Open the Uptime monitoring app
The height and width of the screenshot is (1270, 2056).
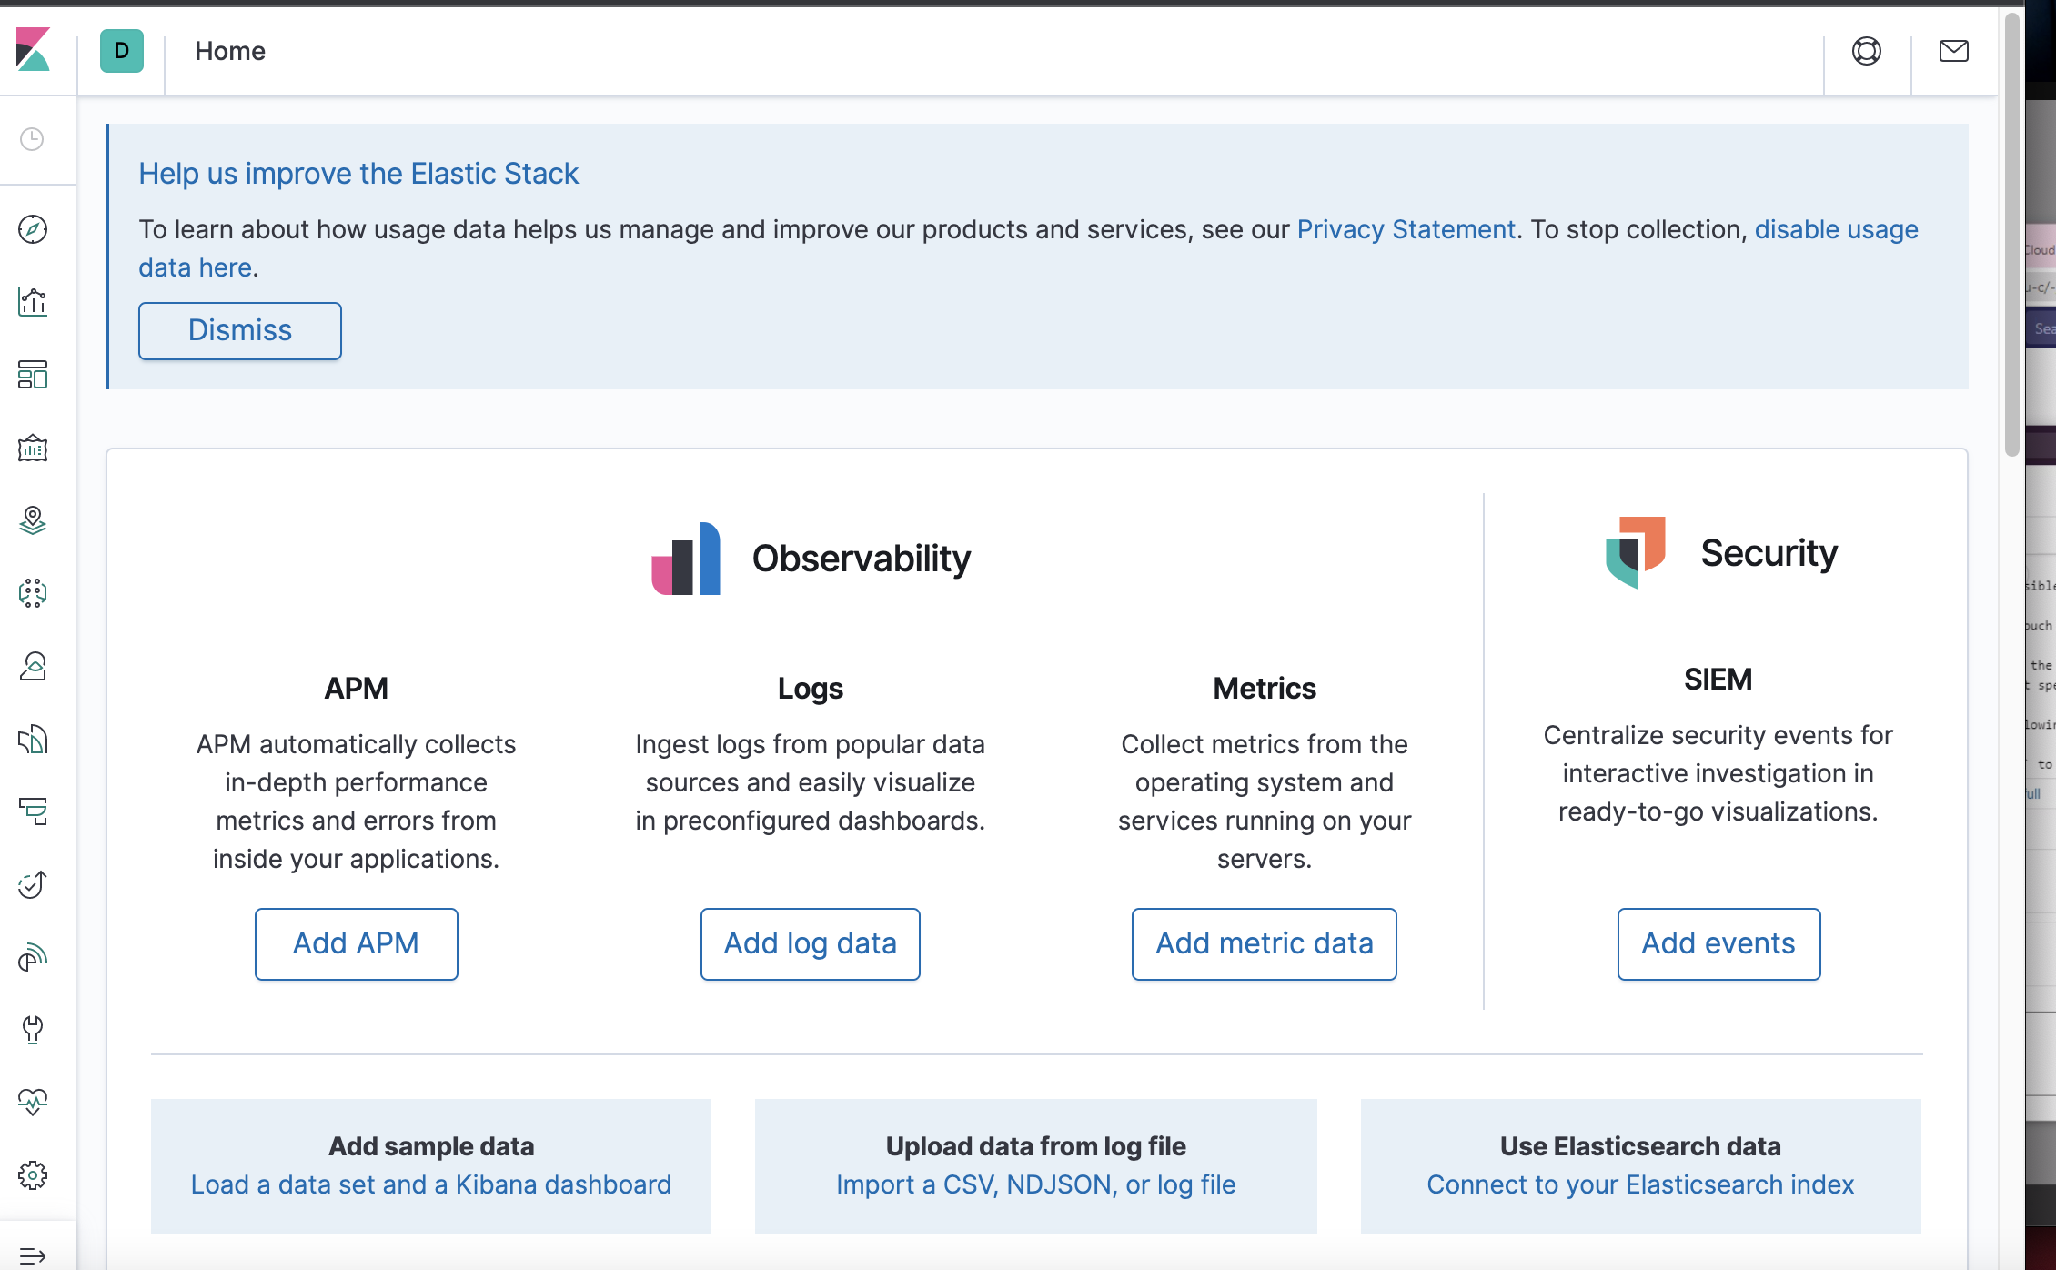point(33,884)
